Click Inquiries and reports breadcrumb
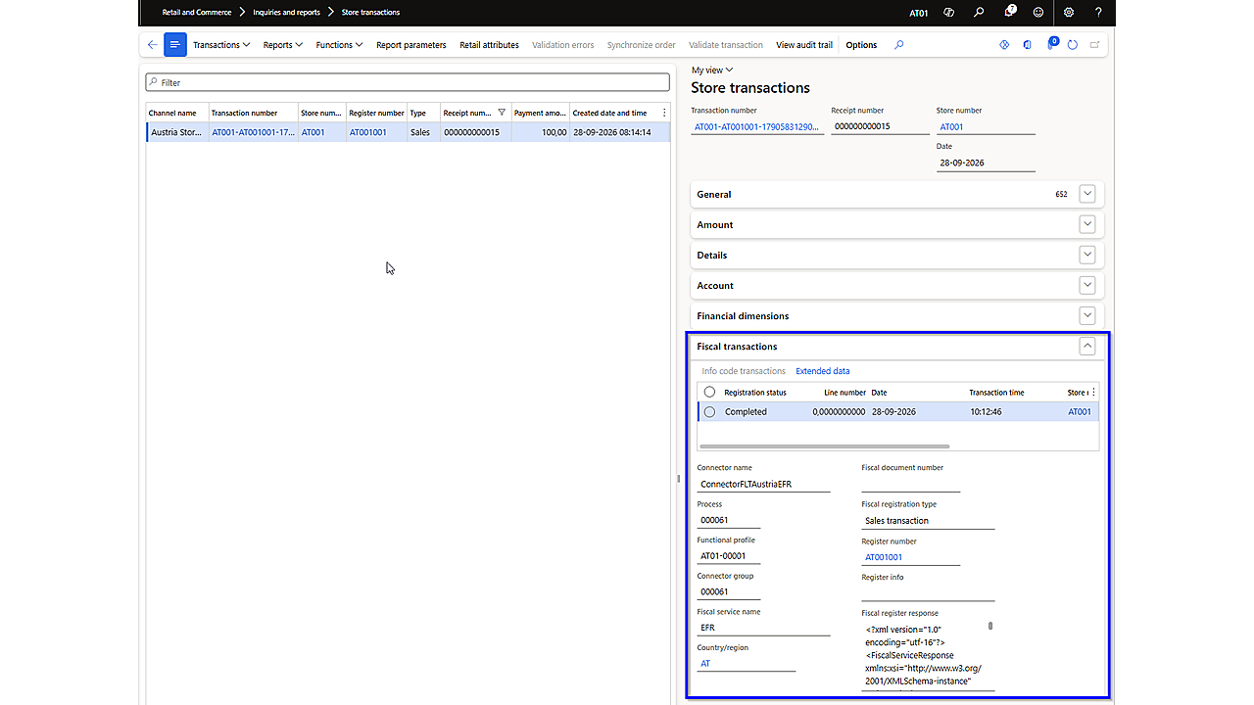This screenshot has width=1254, height=705. (x=287, y=13)
